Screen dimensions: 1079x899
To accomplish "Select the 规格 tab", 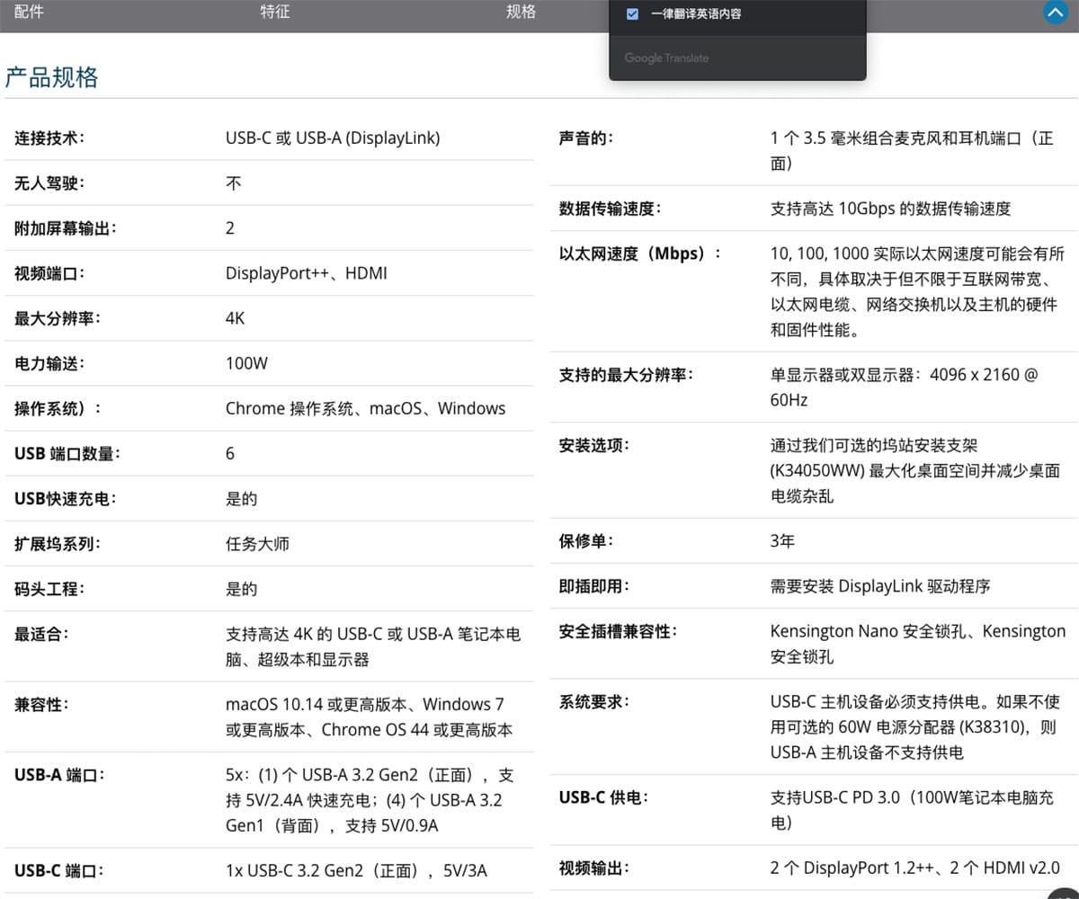I will 522,12.
